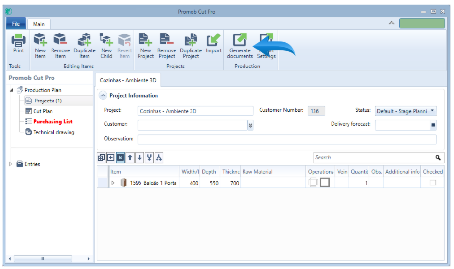Sort by the Item column header
This screenshot has width=454, height=269.
pyautogui.click(x=144, y=172)
